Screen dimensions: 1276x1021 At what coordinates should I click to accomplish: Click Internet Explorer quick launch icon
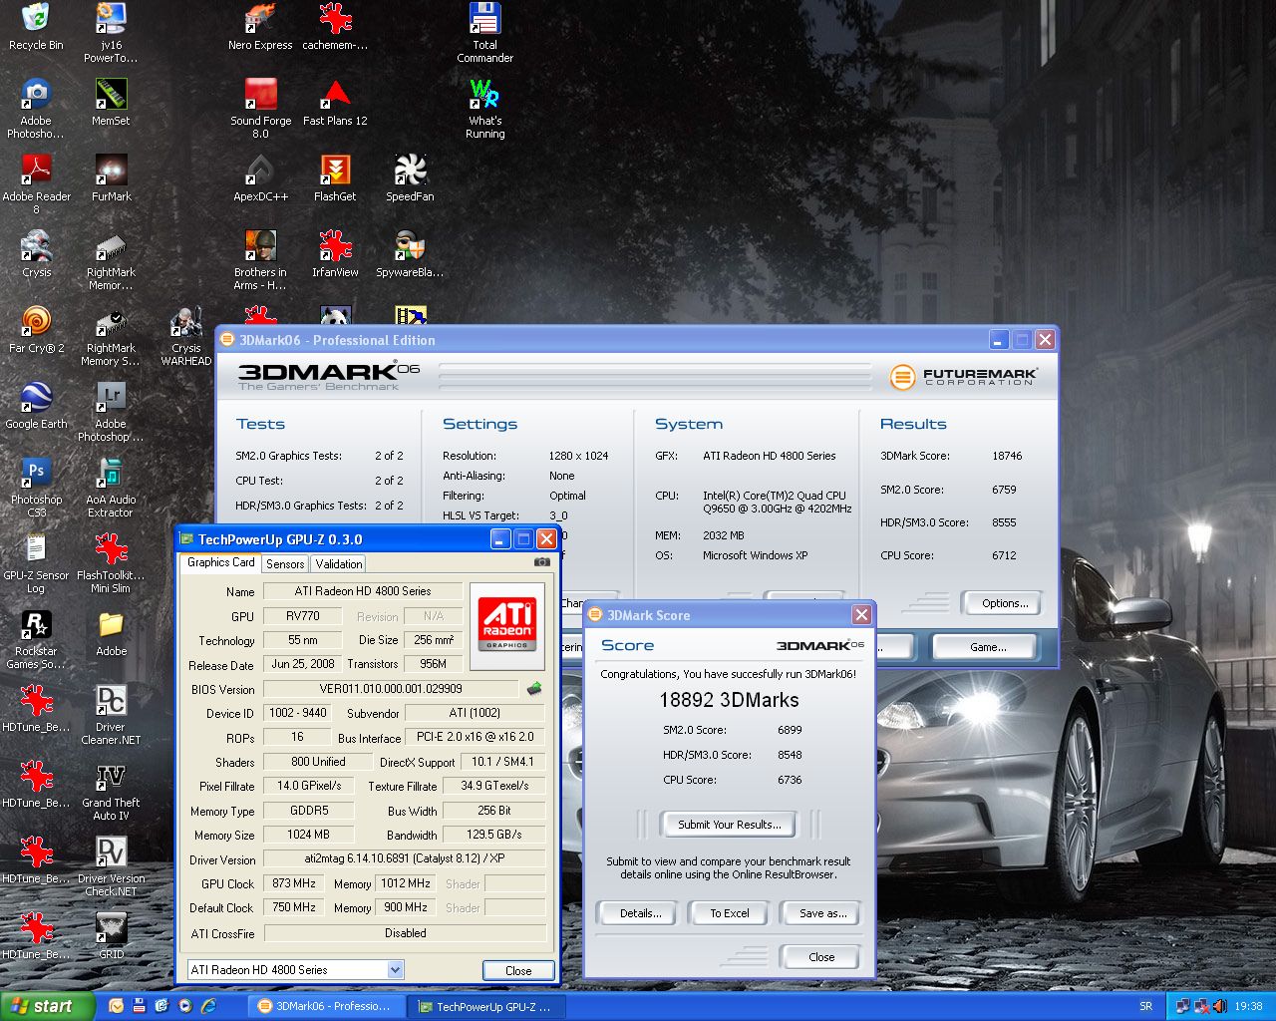[208, 1006]
